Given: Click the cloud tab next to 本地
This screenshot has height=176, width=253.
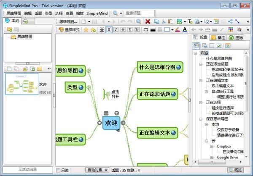Looking at the screenshot, I should [x=28, y=21].
